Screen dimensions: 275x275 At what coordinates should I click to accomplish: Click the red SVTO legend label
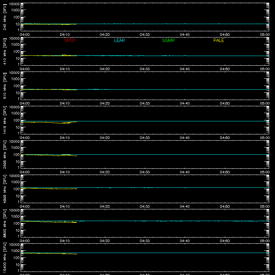point(70,40)
